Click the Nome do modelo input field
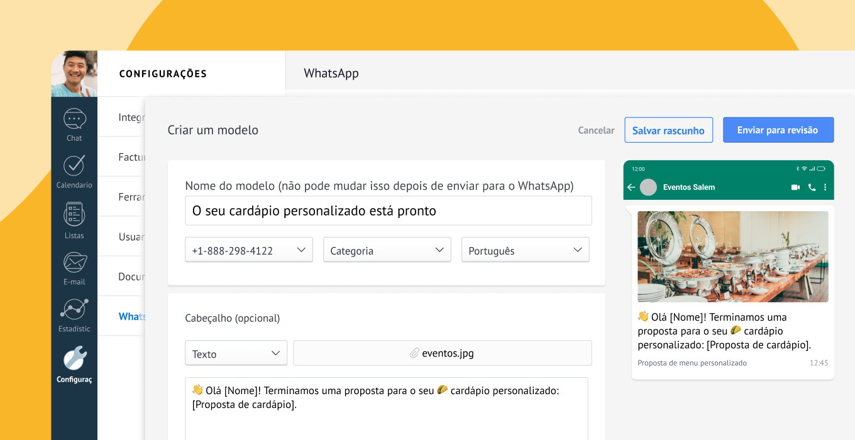This screenshot has height=440, width=855. point(389,211)
